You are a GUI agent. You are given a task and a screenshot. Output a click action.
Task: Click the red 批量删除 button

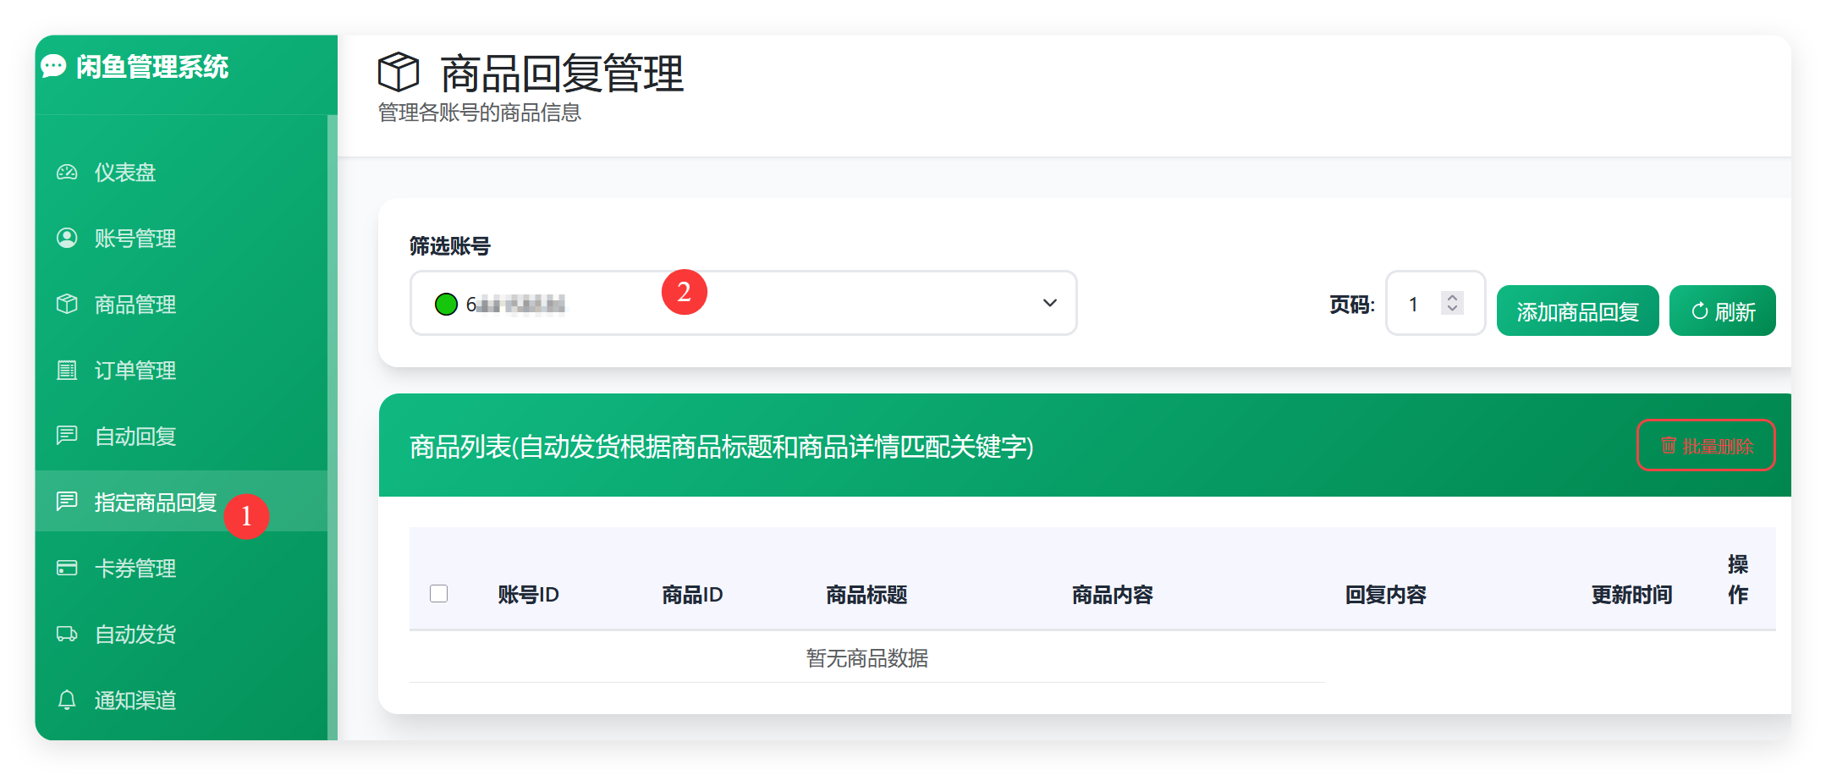[1706, 445]
